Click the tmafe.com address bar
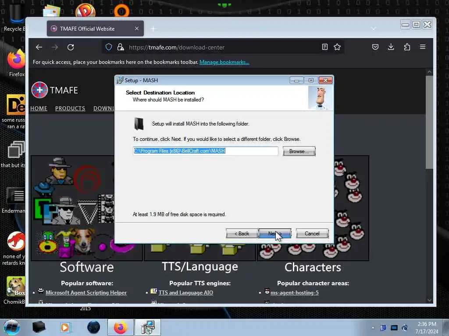The width and height of the screenshot is (449, 336). 223,47
